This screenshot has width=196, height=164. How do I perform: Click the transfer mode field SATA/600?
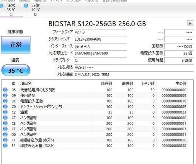pos(100,53)
